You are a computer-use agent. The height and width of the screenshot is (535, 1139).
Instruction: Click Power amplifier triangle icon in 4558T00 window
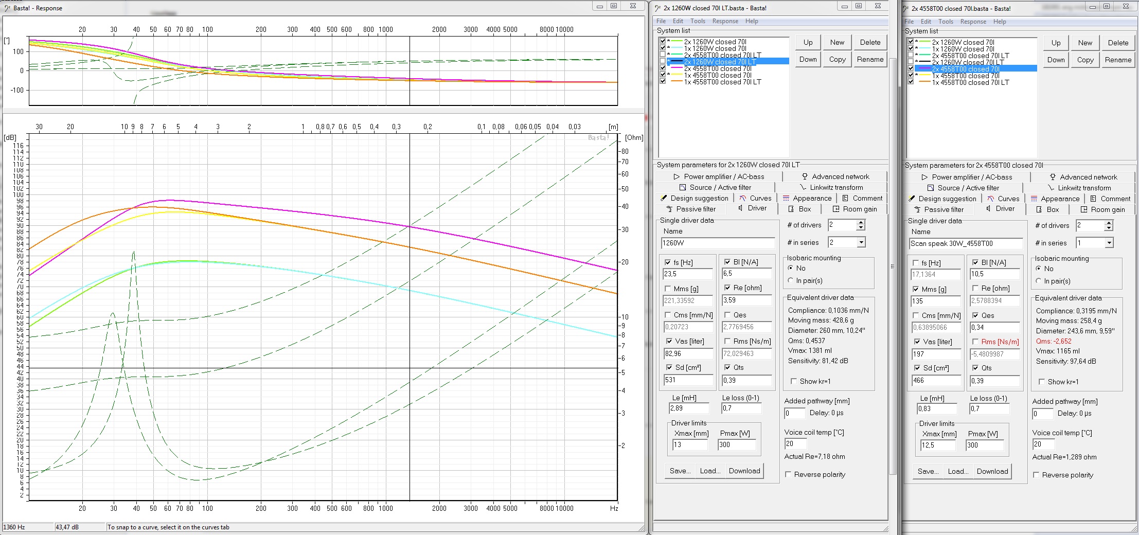(x=924, y=177)
